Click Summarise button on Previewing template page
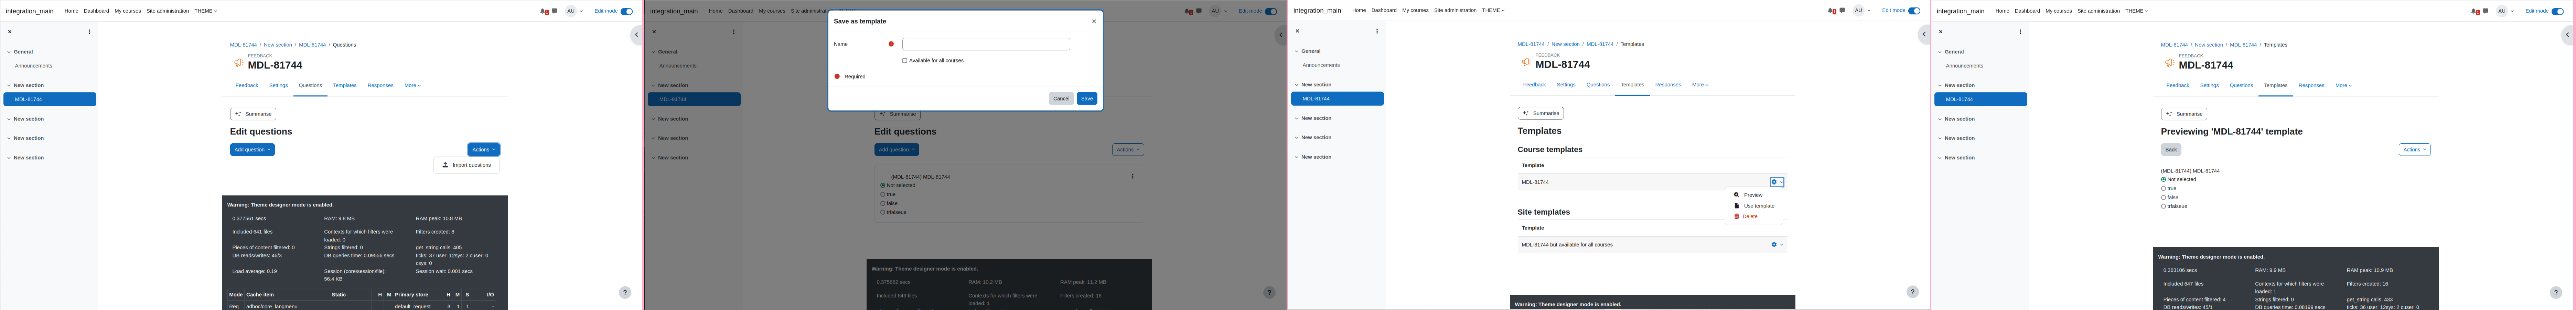 2184,114
